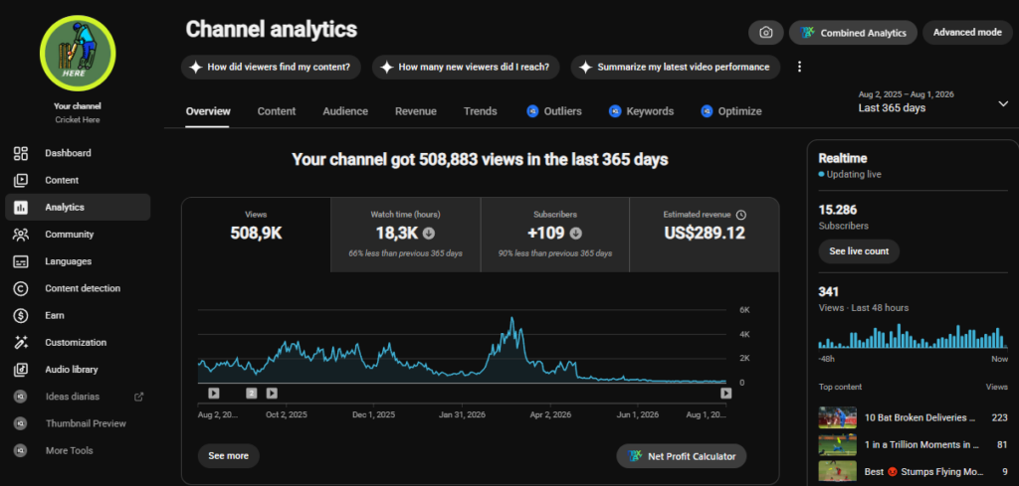Click the sparkle icon on 'How did viewers find my content?'
This screenshot has height=486, width=1019.
pyautogui.click(x=195, y=67)
